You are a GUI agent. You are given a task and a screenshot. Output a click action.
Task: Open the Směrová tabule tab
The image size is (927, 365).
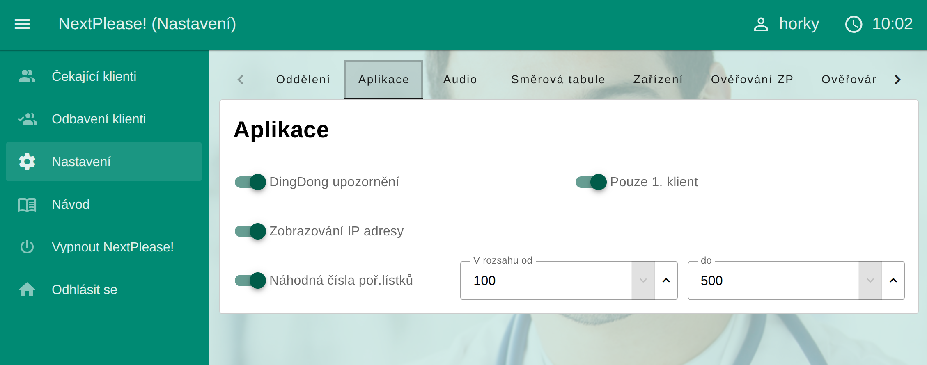558,80
